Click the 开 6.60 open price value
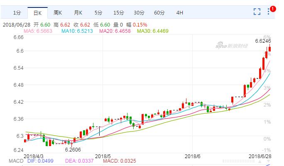Screen dimensions: 284x166 [x=42, y=25]
